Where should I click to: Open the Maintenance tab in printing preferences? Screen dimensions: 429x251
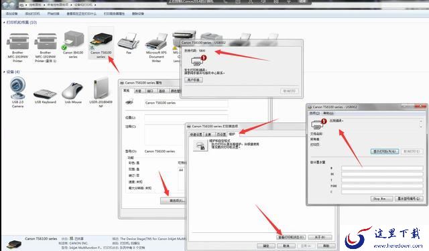click(x=232, y=134)
